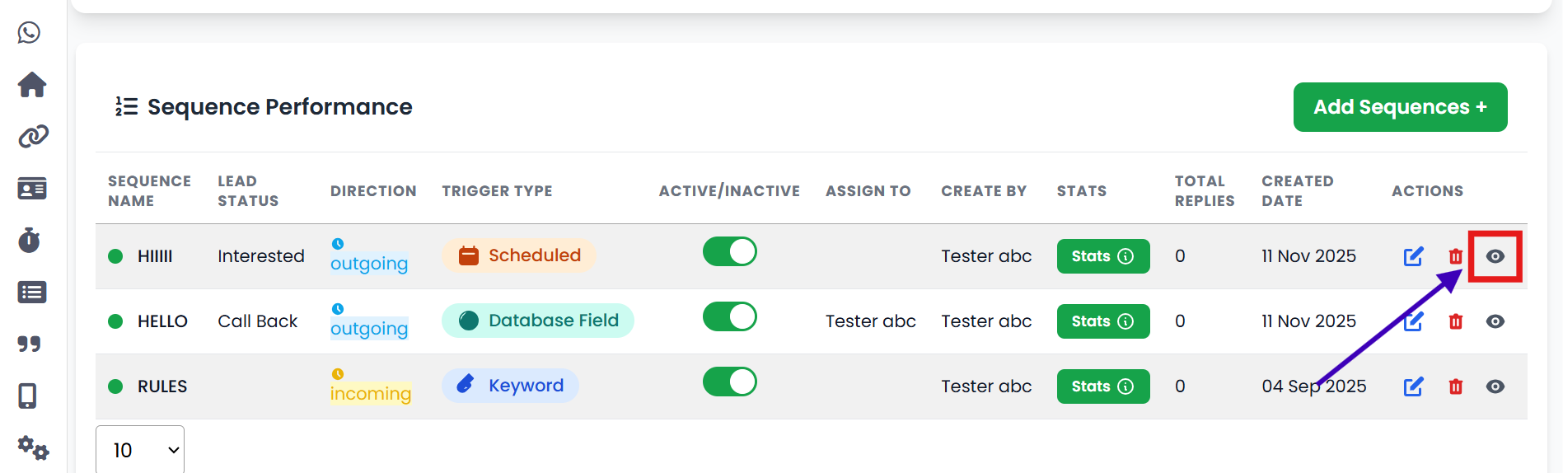Click the stopwatch sidebar icon
Image resolution: width=1563 pixels, height=473 pixels.
(30, 241)
